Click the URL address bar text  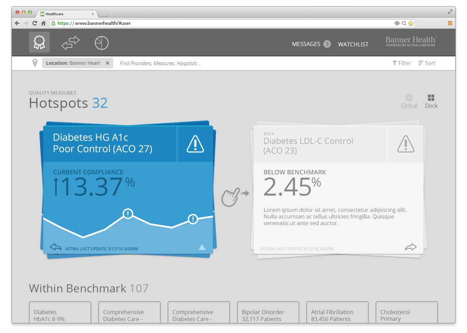click(94, 23)
